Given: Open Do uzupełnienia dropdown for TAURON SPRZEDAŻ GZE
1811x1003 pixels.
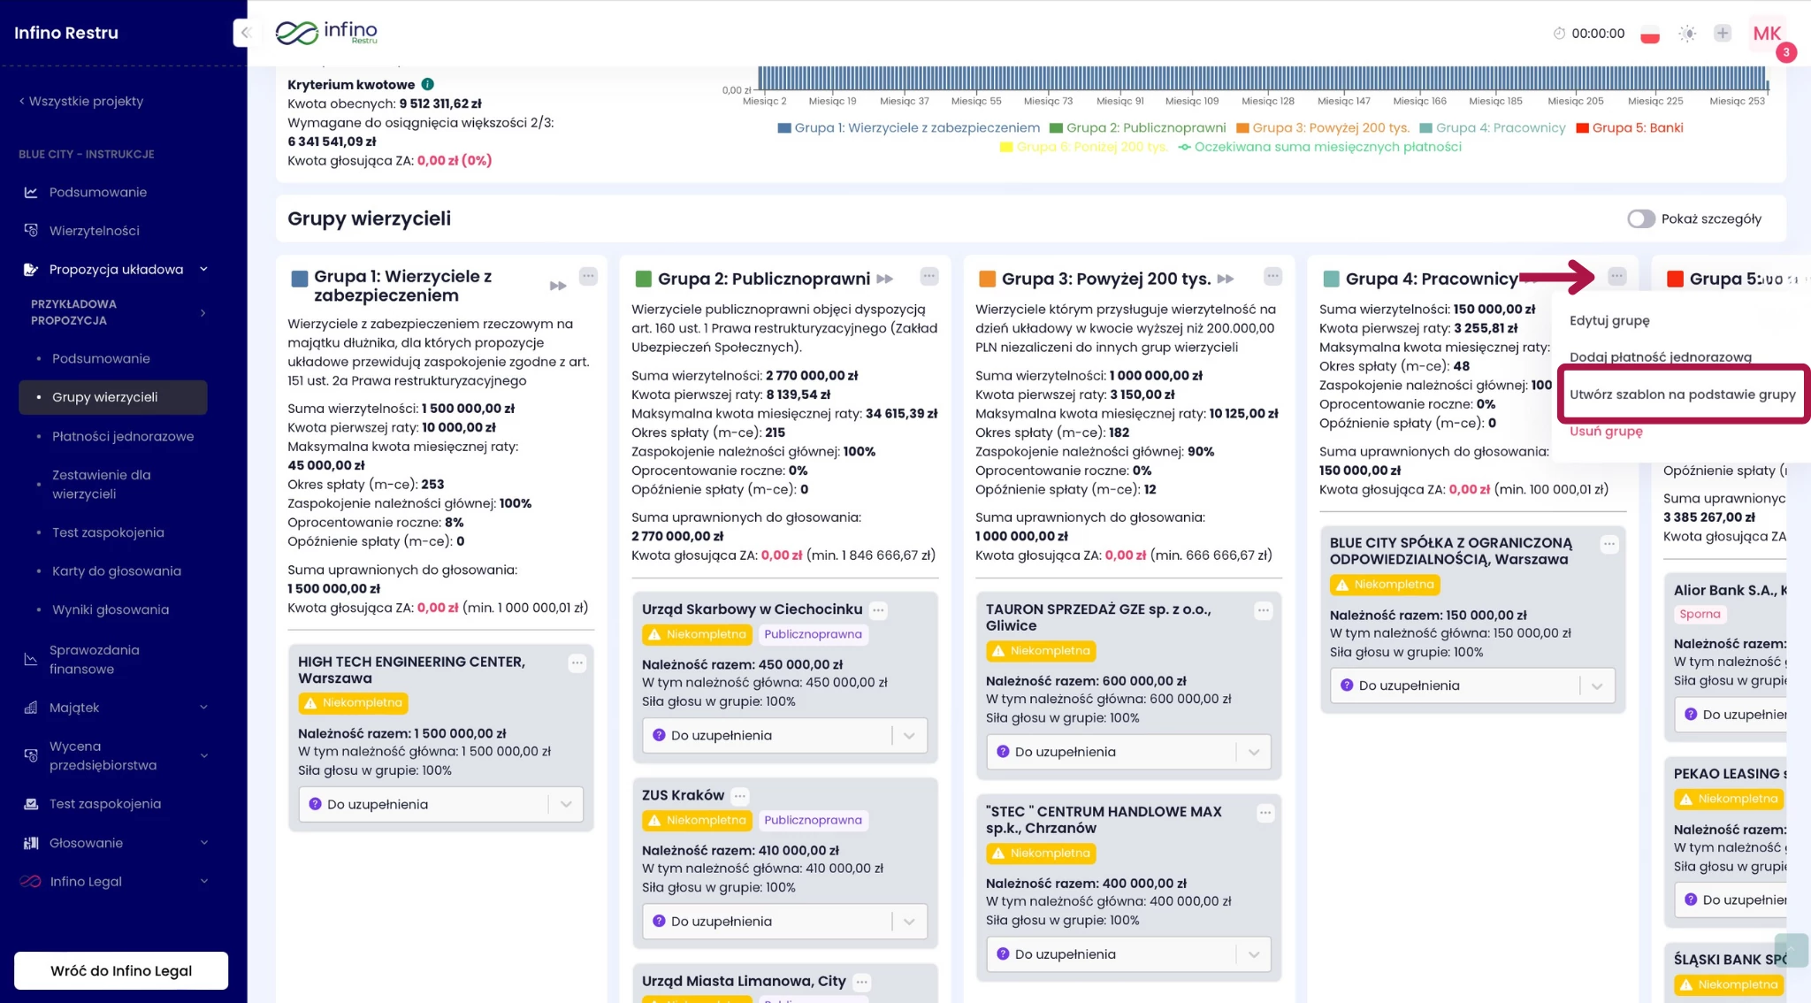Looking at the screenshot, I should (x=1127, y=752).
